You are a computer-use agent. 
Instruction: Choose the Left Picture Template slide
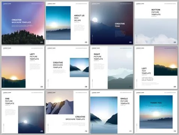click(23, 67)
